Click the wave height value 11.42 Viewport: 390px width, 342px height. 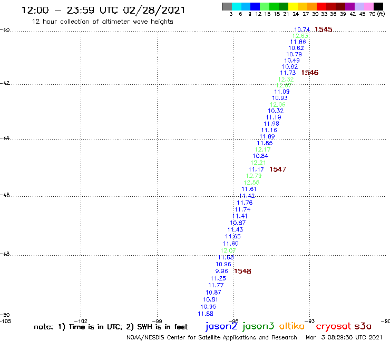coord(247,196)
